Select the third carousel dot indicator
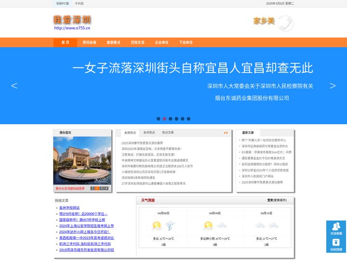Image resolution: width=347 pixels, height=260 pixels. (171, 119)
